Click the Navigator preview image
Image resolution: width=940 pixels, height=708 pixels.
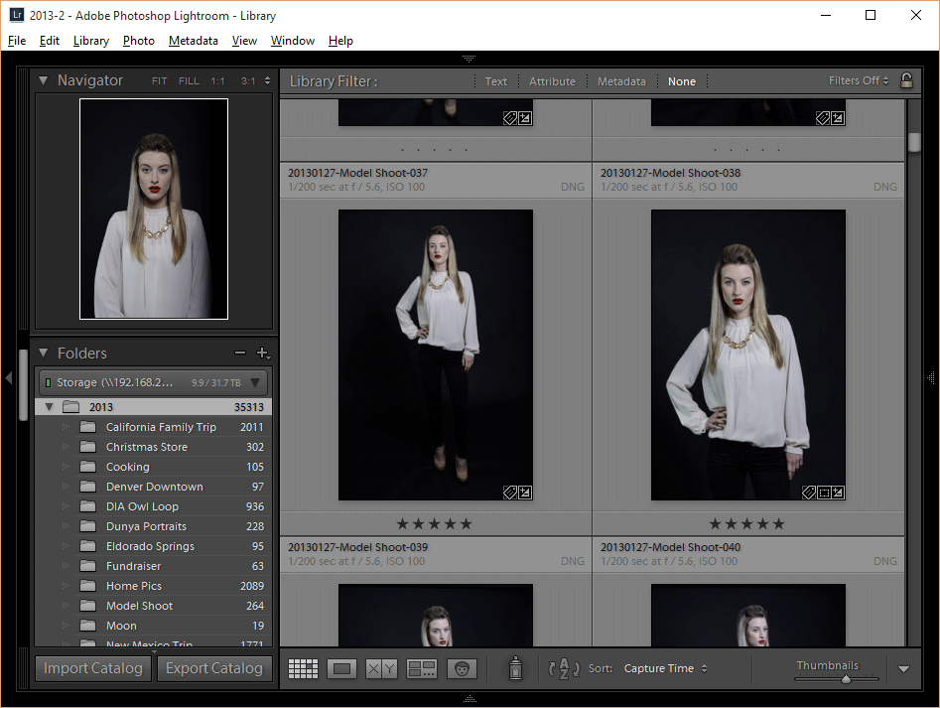(154, 209)
